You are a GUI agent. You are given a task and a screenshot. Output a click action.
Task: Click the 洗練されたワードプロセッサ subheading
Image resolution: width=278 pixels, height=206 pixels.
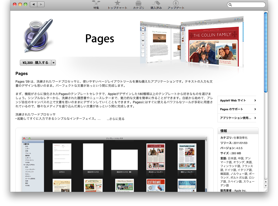(x=36, y=114)
